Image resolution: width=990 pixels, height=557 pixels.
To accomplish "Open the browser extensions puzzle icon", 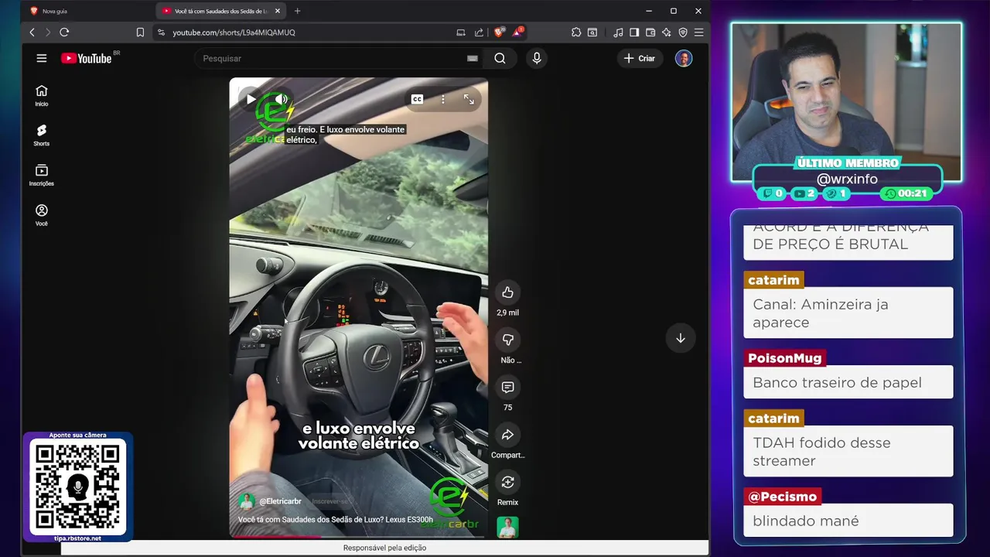I will pyautogui.click(x=576, y=32).
